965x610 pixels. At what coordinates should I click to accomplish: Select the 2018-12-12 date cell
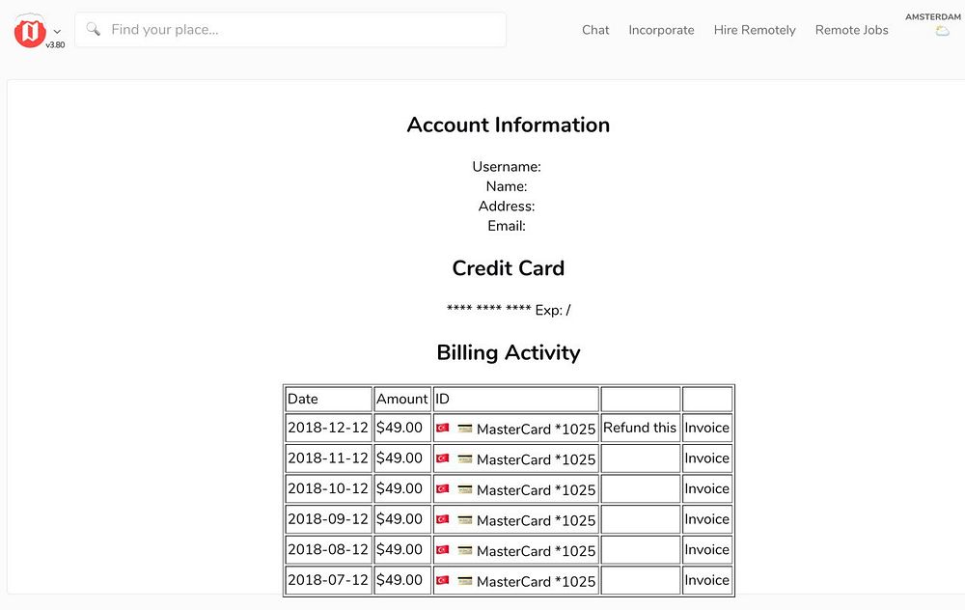pos(329,428)
